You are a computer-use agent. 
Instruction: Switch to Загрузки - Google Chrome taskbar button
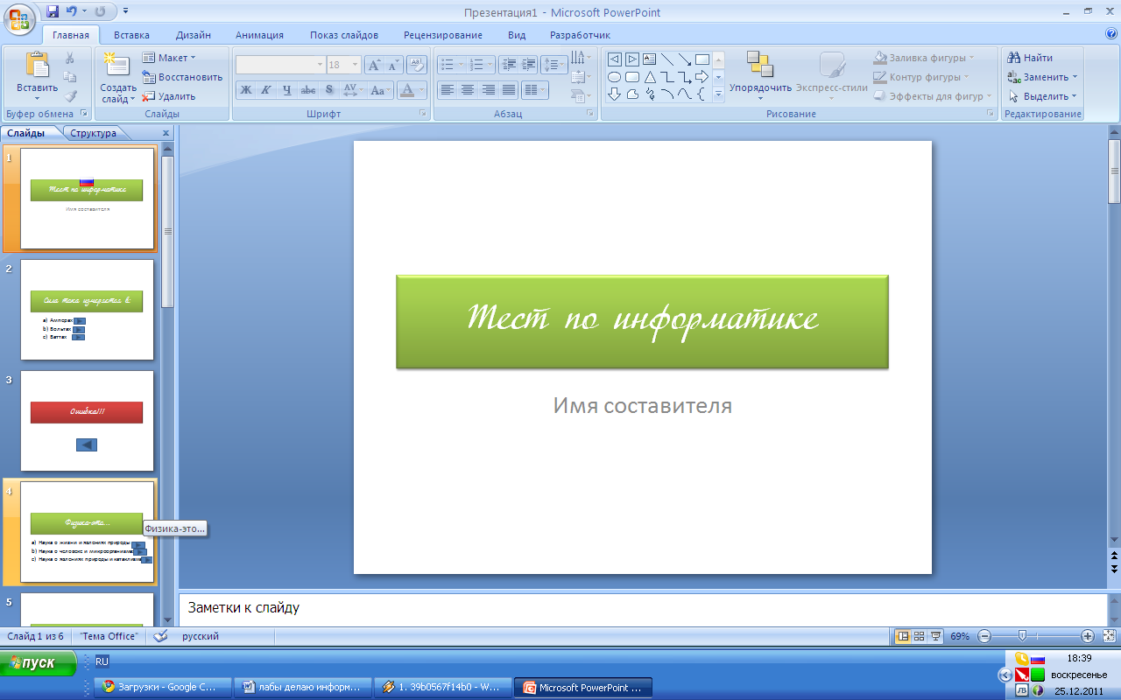coord(163,688)
